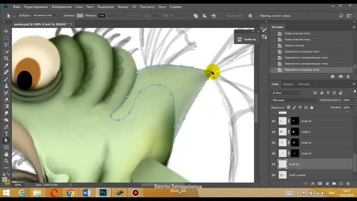Create a new layer
Image resolution: width=357 pixels, height=201 pixels.
point(341,184)
